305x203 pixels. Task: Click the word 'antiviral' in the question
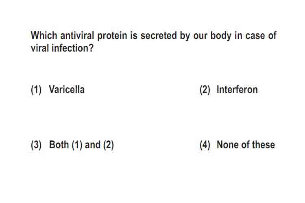(x=77, y=36)
